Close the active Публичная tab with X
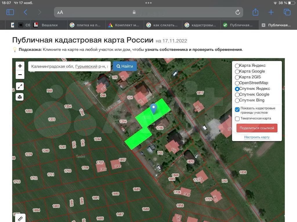The width and height of the screenshot is (297, 222). pos(263,25)
